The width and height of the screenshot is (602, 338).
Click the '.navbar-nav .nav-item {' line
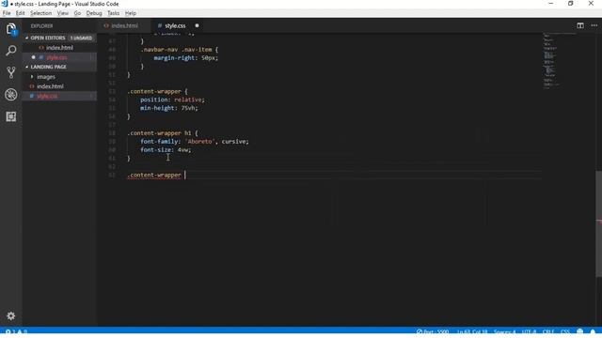pos(180,50)
